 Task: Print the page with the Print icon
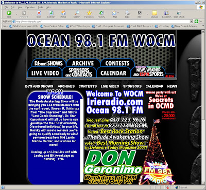(127, 14)
